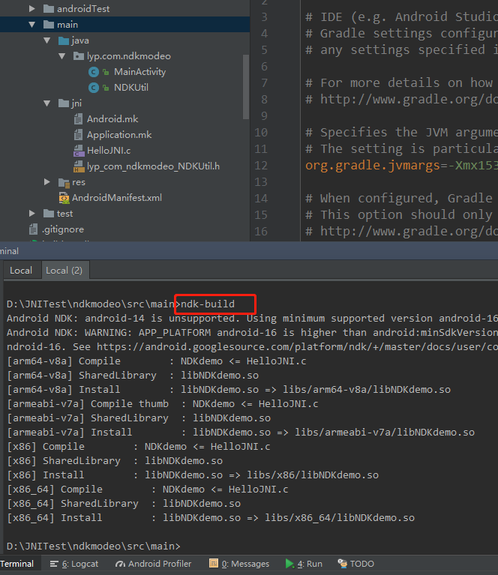Select Application.mk in the jni folder
The image size is (498, 575).
(x=119, y=135)
